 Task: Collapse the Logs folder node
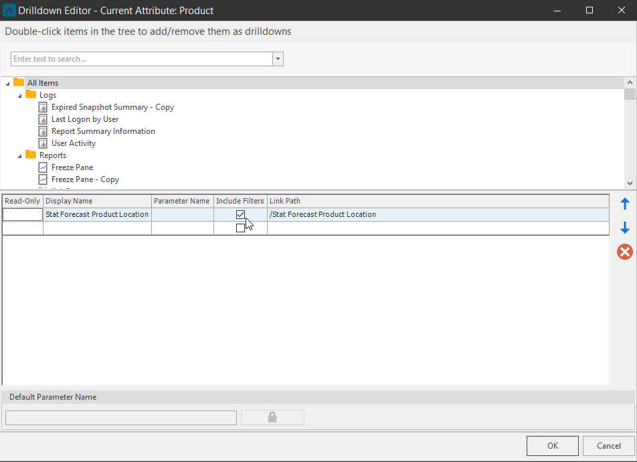tap(19, 96)
